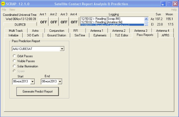Open the TLE Editor tab
179x117 pixels.
pos(122,35)
